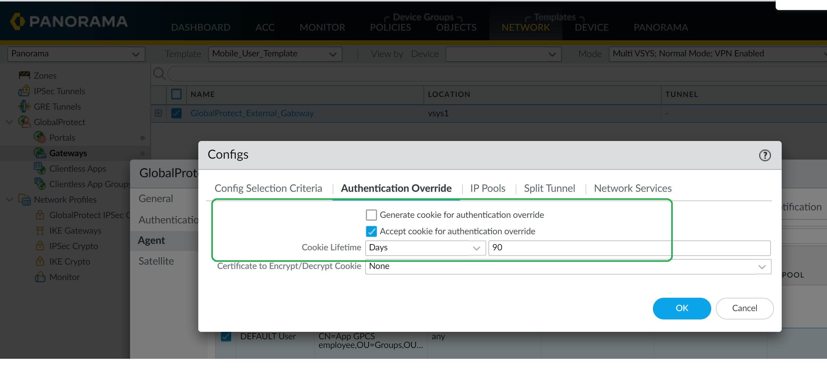The height and width of the screenshot is (378, 827).
Task: Select Clientless Apps in the tree
Action: click(78, 168)
